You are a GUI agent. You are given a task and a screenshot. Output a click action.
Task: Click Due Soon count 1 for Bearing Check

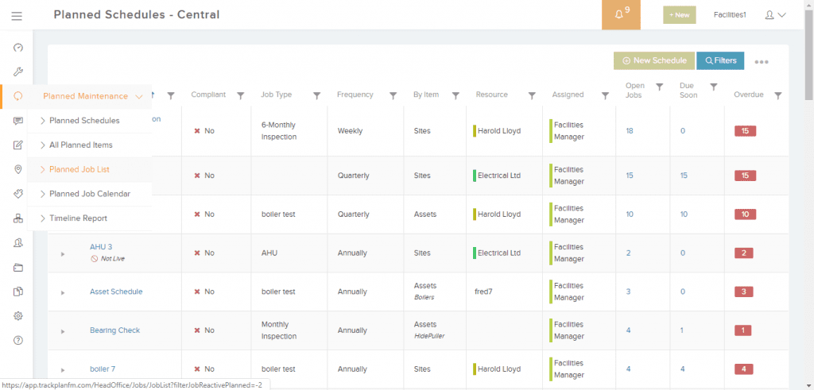[x=682, y=330]
